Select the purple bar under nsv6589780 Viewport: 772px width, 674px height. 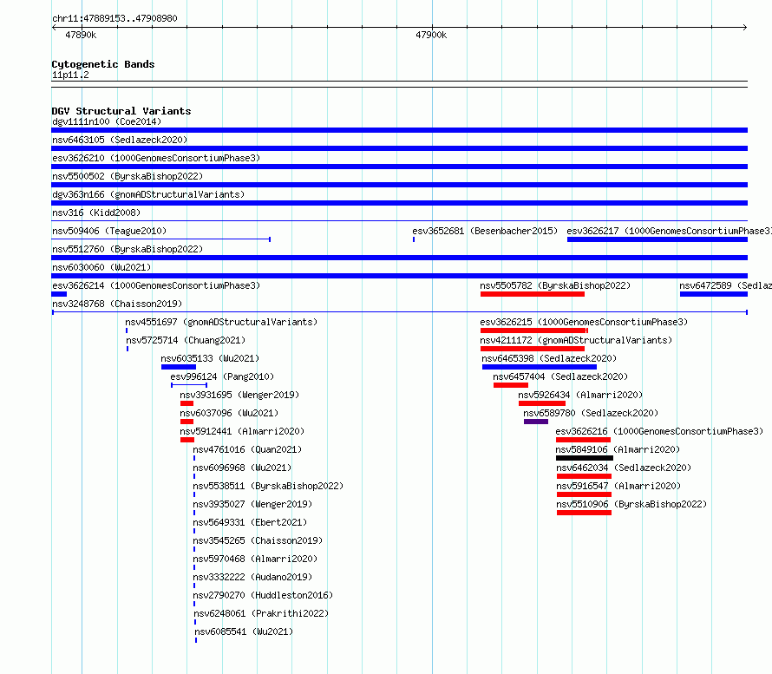(x=536, y=422)
